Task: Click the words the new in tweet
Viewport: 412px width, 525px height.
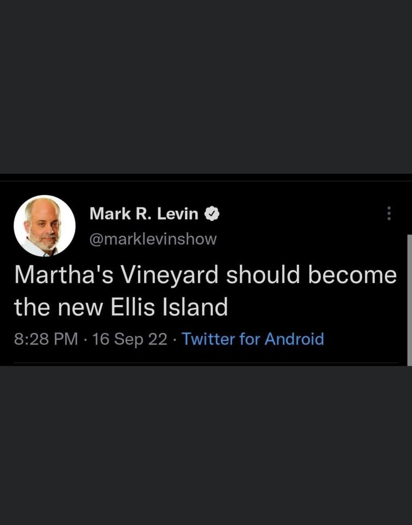Action: point(59,308)
